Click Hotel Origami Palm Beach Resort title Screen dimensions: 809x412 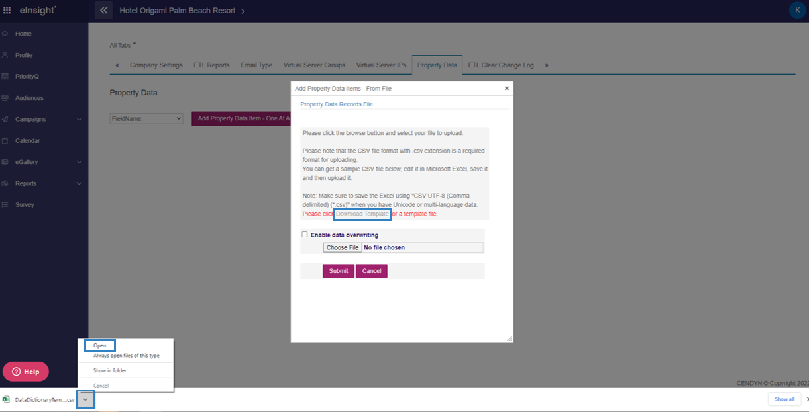177,11
